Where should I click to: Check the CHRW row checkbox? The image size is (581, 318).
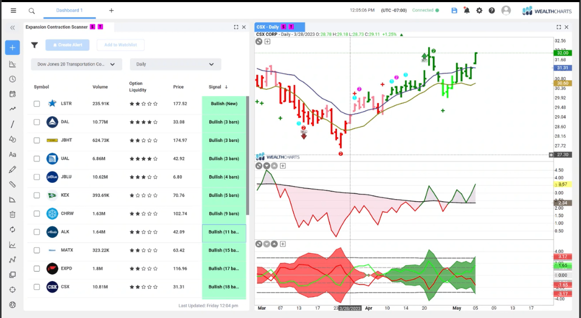pos(36,213)
